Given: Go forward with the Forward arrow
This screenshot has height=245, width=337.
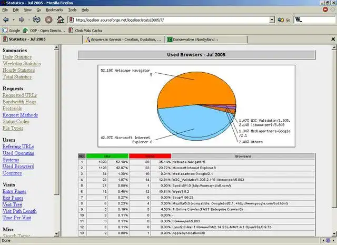Looking at the screenshot, I should (22, 20).
